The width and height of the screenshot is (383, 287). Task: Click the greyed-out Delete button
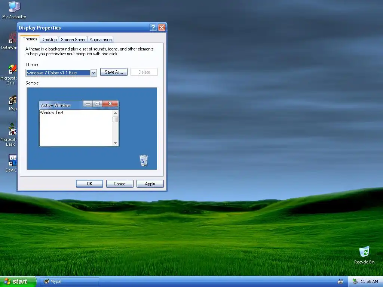tap(144, 72)
